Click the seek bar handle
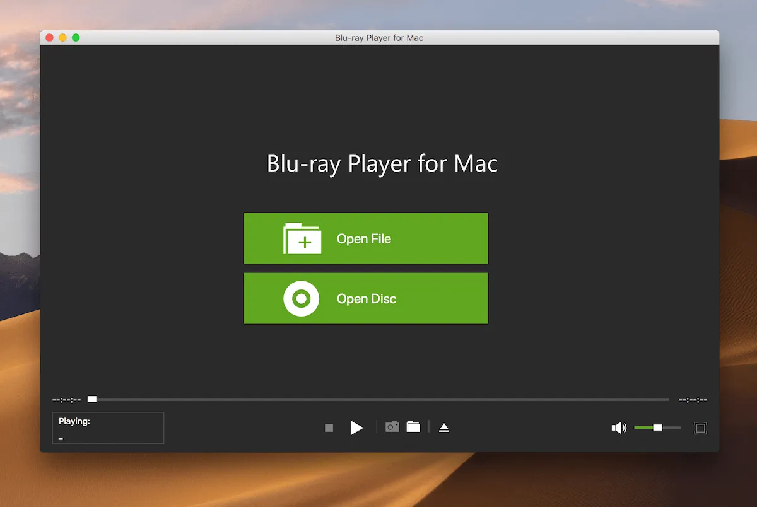The height and width of the screenshot is (507, 757). [91, 399]
